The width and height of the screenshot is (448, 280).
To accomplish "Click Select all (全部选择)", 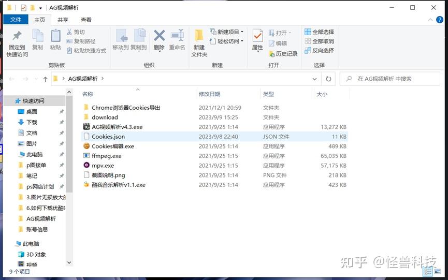I will tap(319, 32).
